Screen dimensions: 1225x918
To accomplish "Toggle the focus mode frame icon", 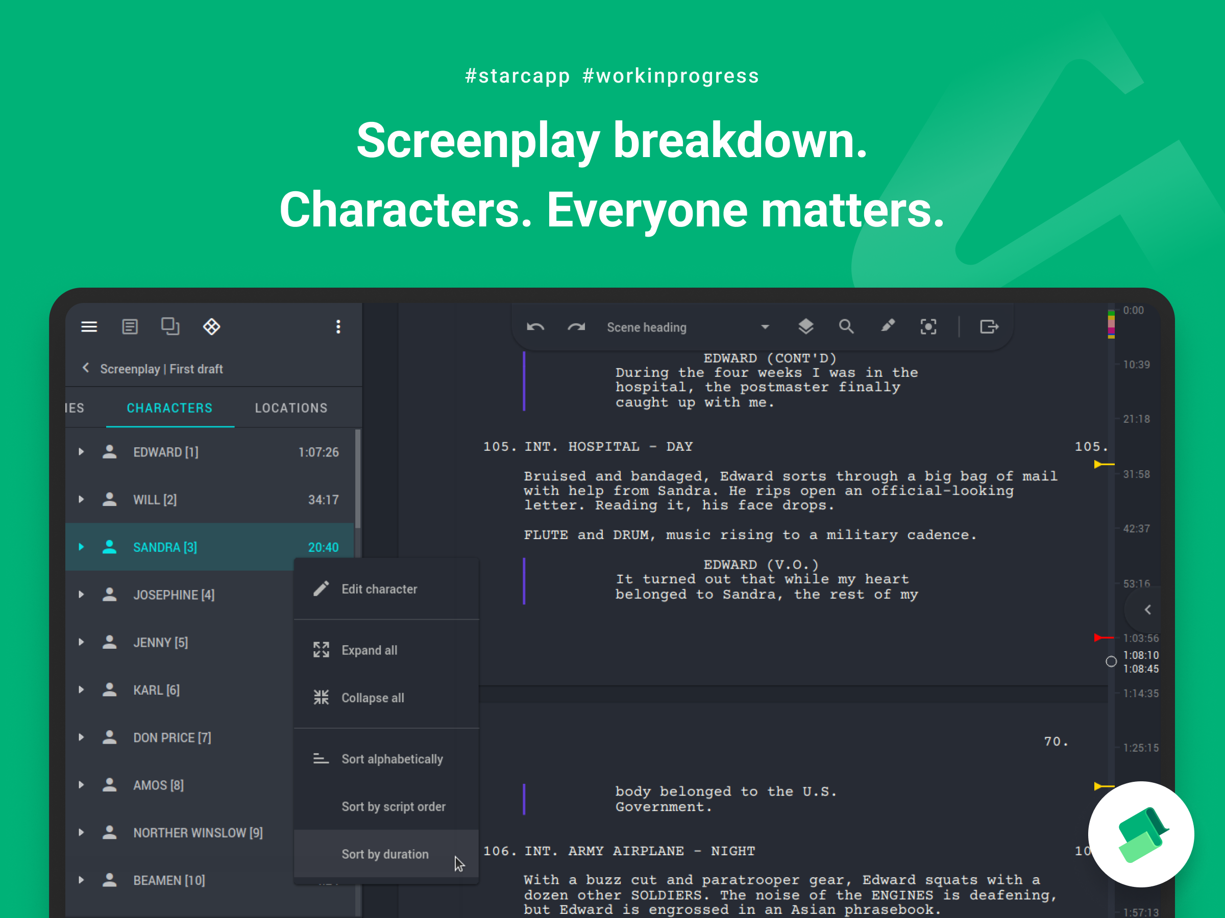I will tap(929, 327).
